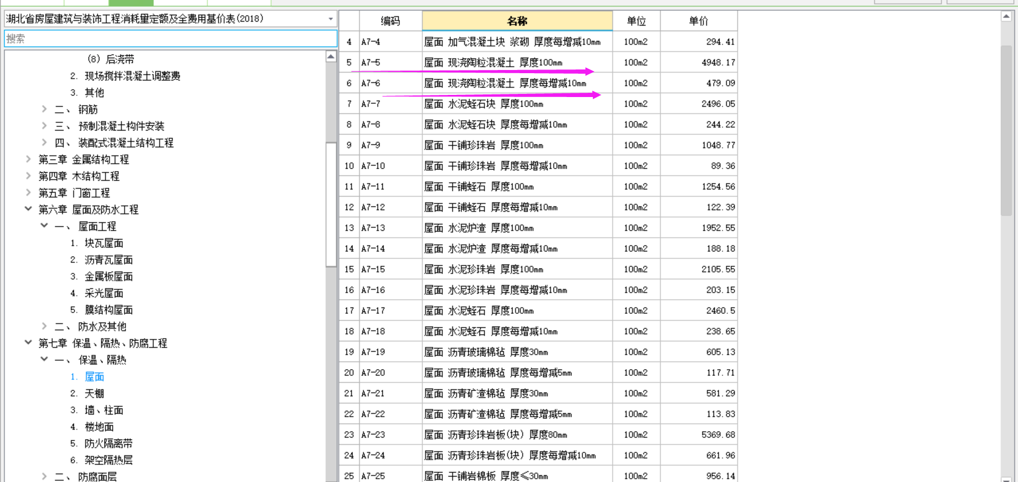The width and height of the screenshot is (1018, 482).
Task: Click the 编码 column header
Action: point(391,21)
